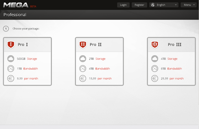Click the euro price icon in Pro III
Image resolution: width=199 pixels, height=129 pixels.
pyautogui.click(x=155, y=79)
